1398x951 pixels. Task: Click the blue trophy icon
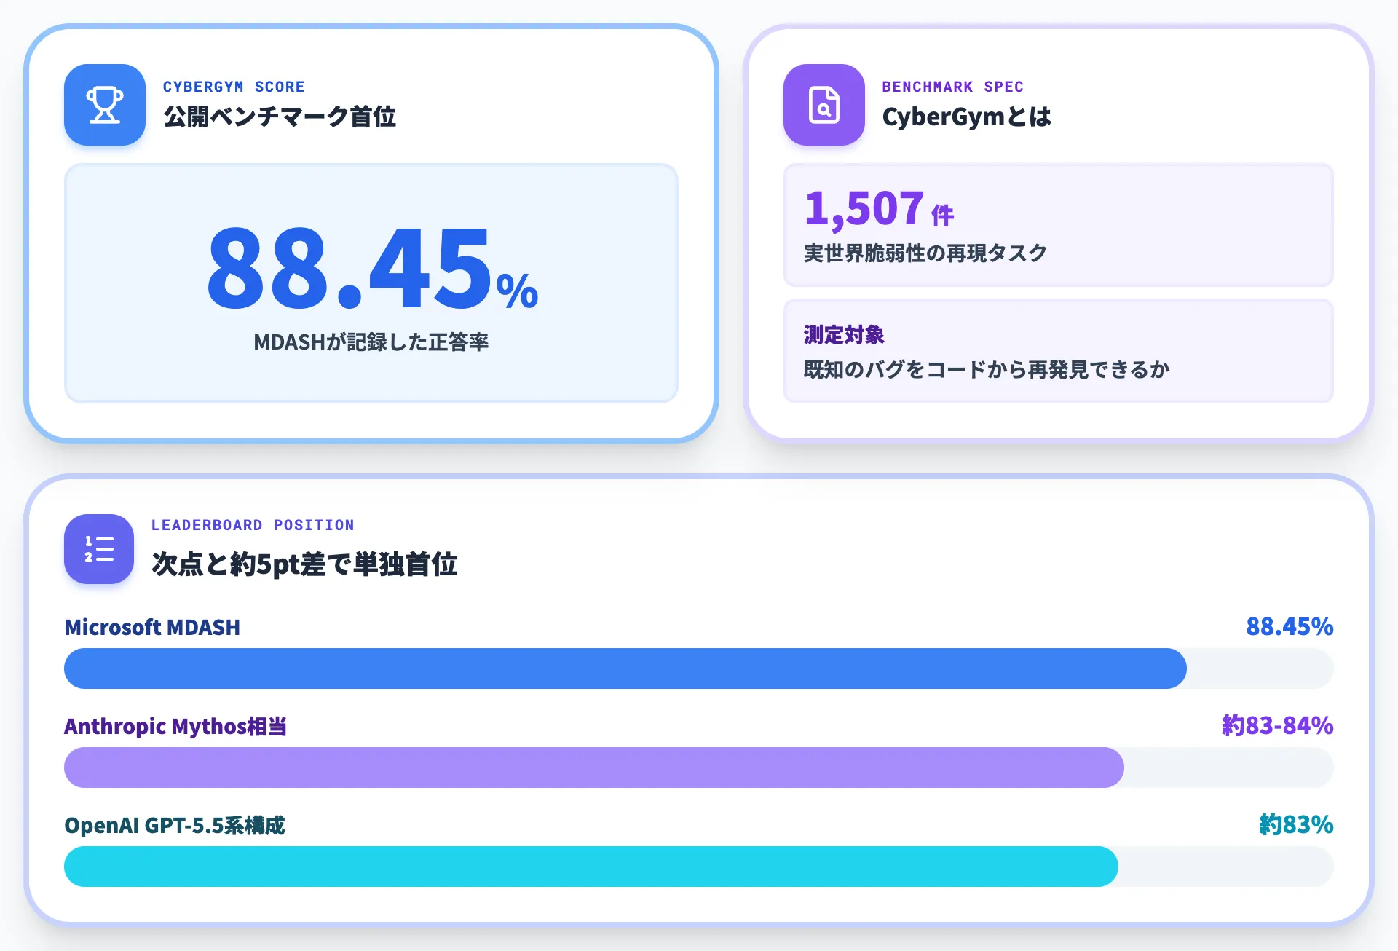[105, 105]
